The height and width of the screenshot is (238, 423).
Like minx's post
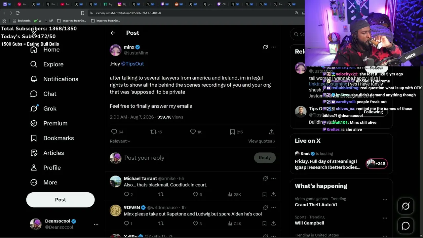coord(193,132)
